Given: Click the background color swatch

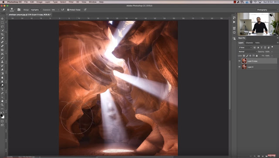Looking at the screenshot, I should (x=3, y=117).
